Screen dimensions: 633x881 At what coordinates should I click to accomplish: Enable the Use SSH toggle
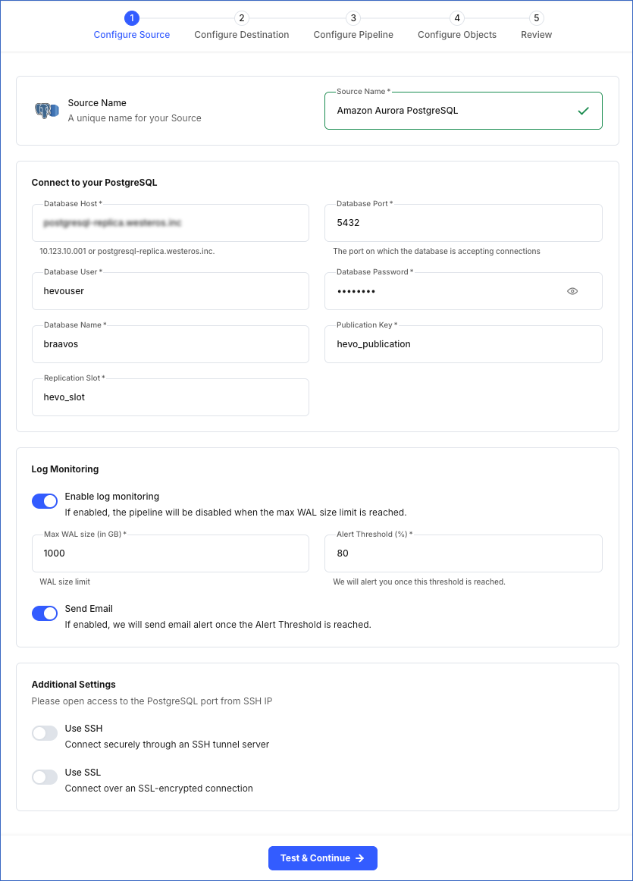point(45,733)
